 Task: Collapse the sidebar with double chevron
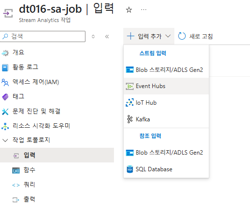107,36
